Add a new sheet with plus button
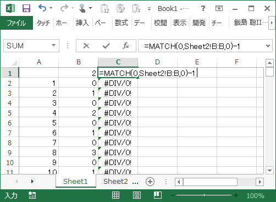Image resolution: width=276 pixels, height=202 pixels. coord(150,182)
